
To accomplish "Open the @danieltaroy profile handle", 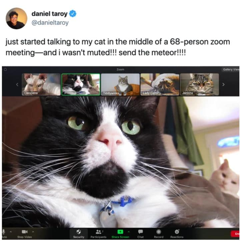I will (50, 23).
